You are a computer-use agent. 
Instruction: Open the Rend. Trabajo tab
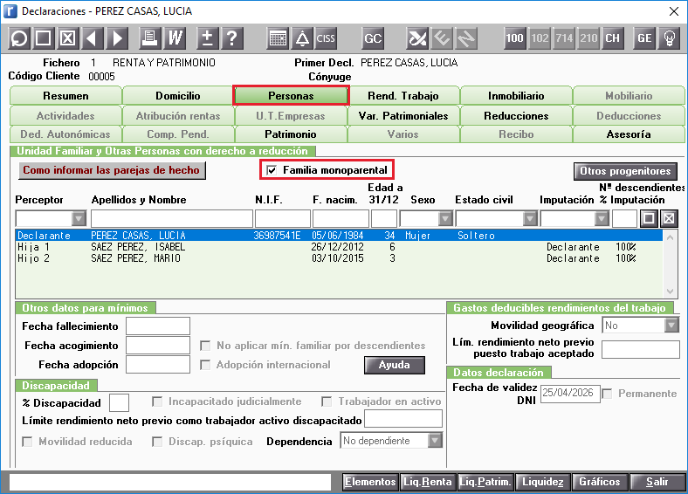403,96
